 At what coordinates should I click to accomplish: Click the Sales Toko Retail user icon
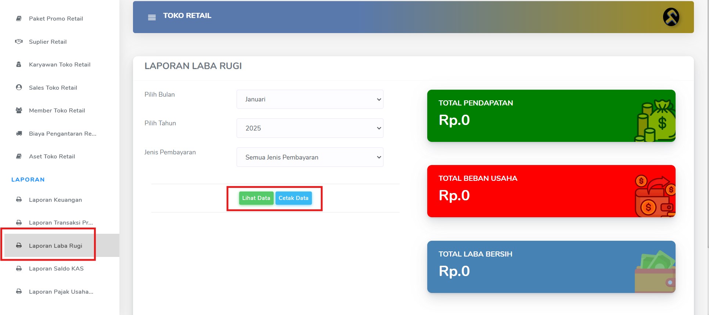[19, 87]
